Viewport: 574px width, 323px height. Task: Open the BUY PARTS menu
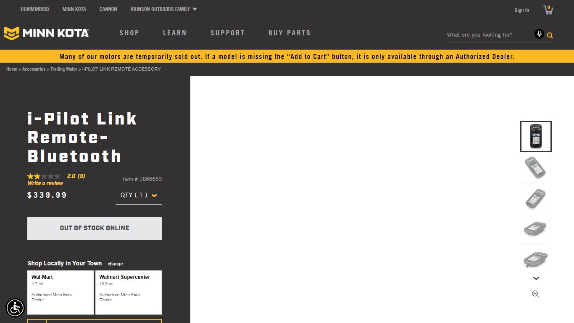(x=290, y=33)
